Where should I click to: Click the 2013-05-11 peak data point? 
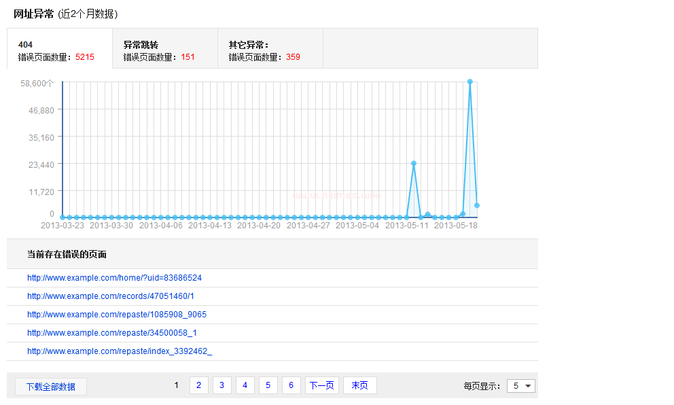413,164
